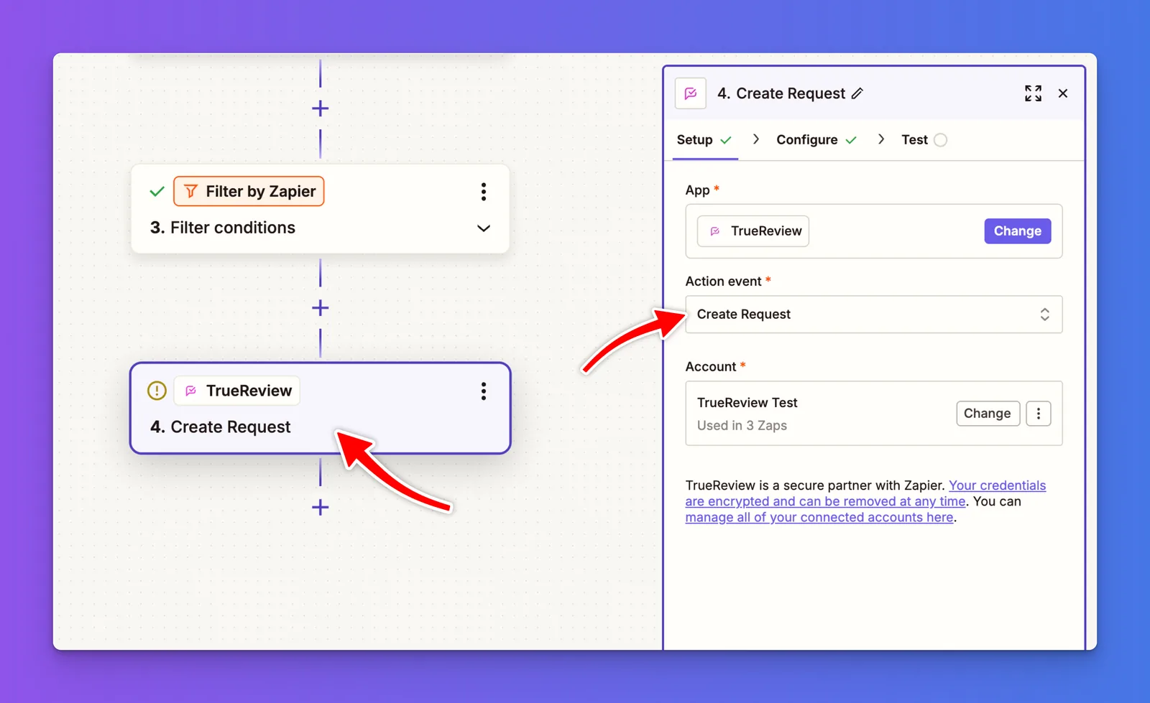1150x703 pixels.
Task: Open Action event dropdown
Action: [x=873, y=315]
